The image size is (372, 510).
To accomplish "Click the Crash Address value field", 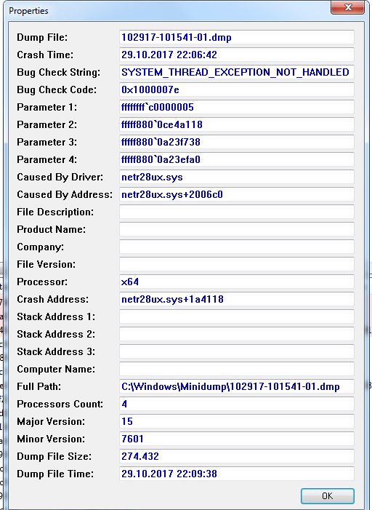I will [237, 299].
